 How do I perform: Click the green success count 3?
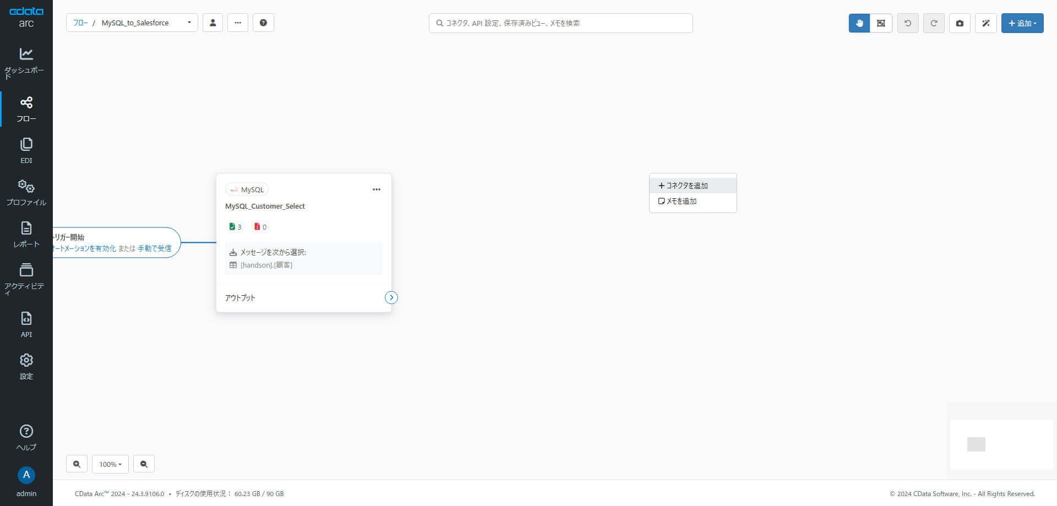click(x=235, y=227)
